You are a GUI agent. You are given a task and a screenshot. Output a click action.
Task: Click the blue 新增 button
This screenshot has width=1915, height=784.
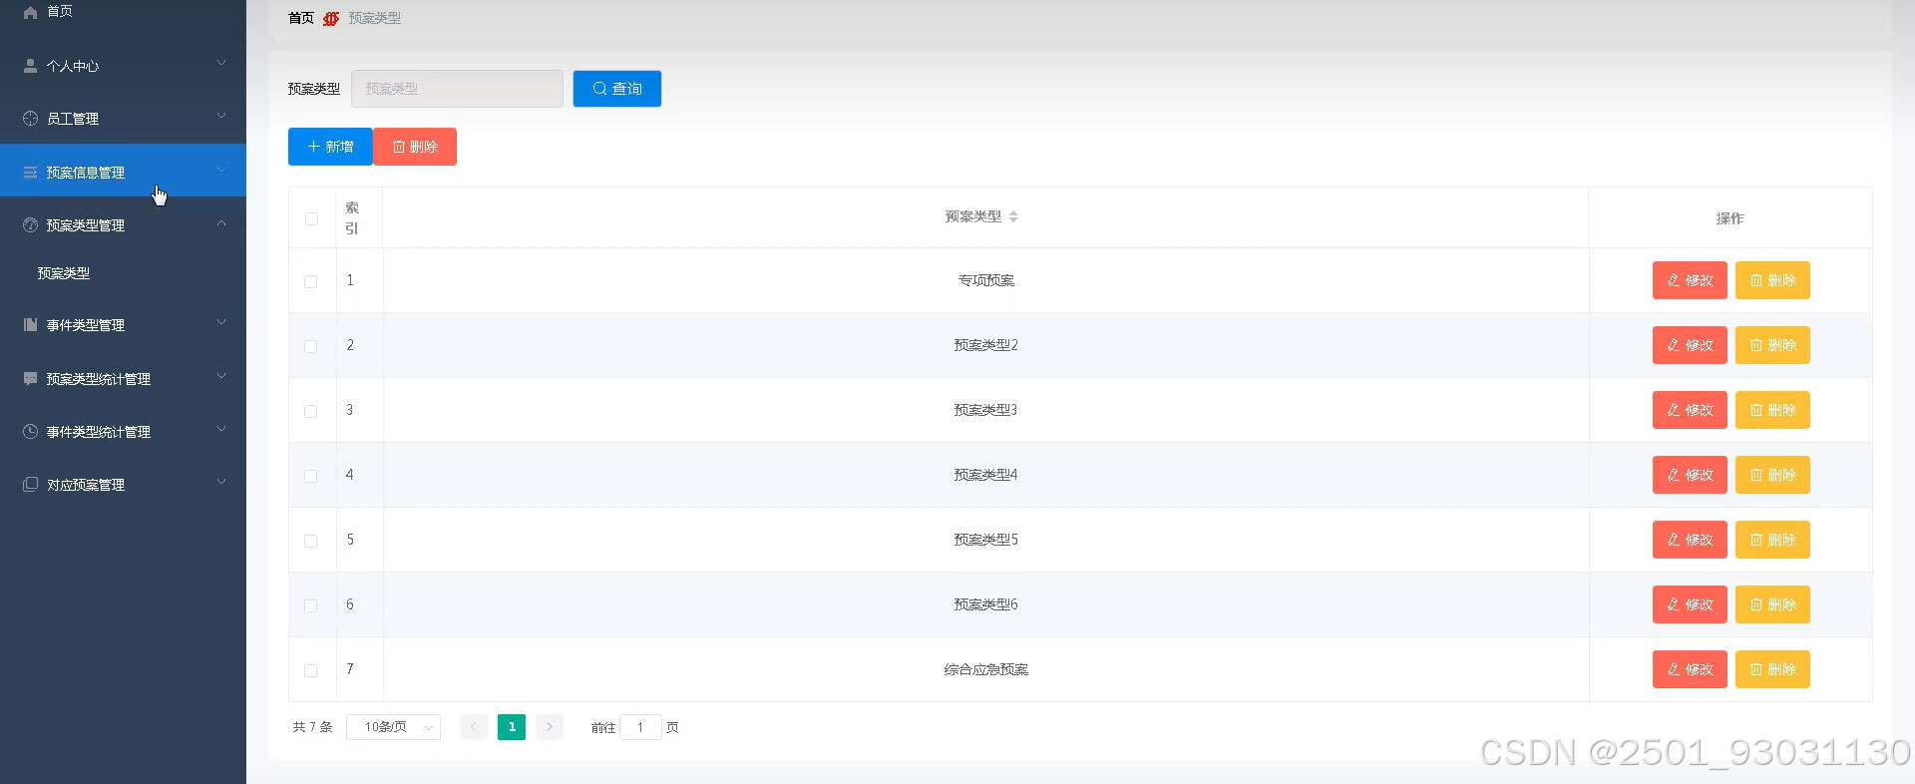click(x=330, y=147)
